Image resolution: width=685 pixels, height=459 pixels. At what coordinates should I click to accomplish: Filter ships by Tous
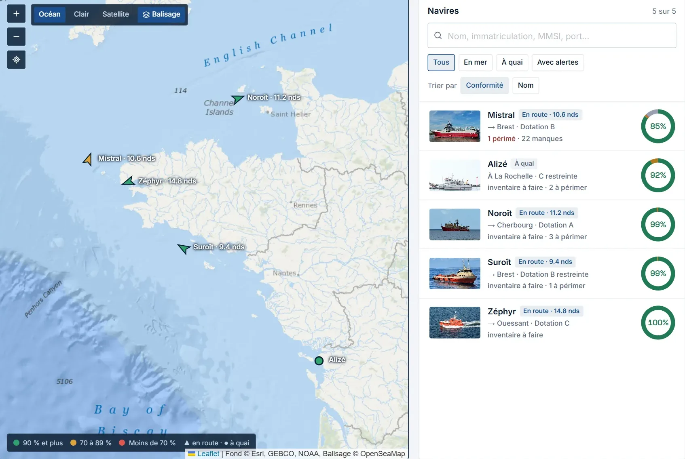pyautogui.click(x=441, y=63)
